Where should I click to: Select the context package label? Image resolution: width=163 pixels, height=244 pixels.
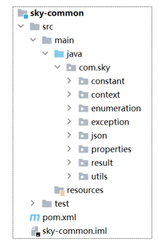(106, 95)
